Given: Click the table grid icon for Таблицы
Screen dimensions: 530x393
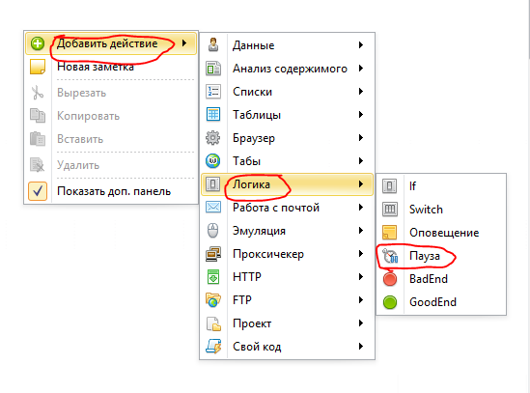Looking at the screenshot, I should (x=213, y=115).
